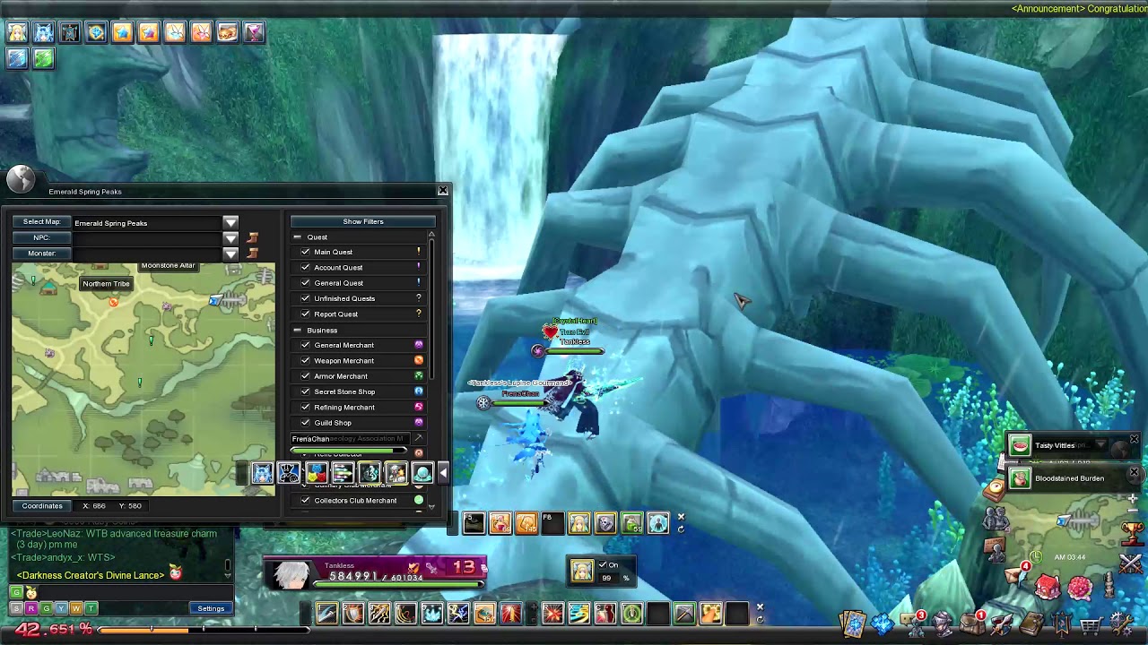This screenshot has height=645, width=1148.
Task: Click the Show Filters button
Action: point(362,221)
